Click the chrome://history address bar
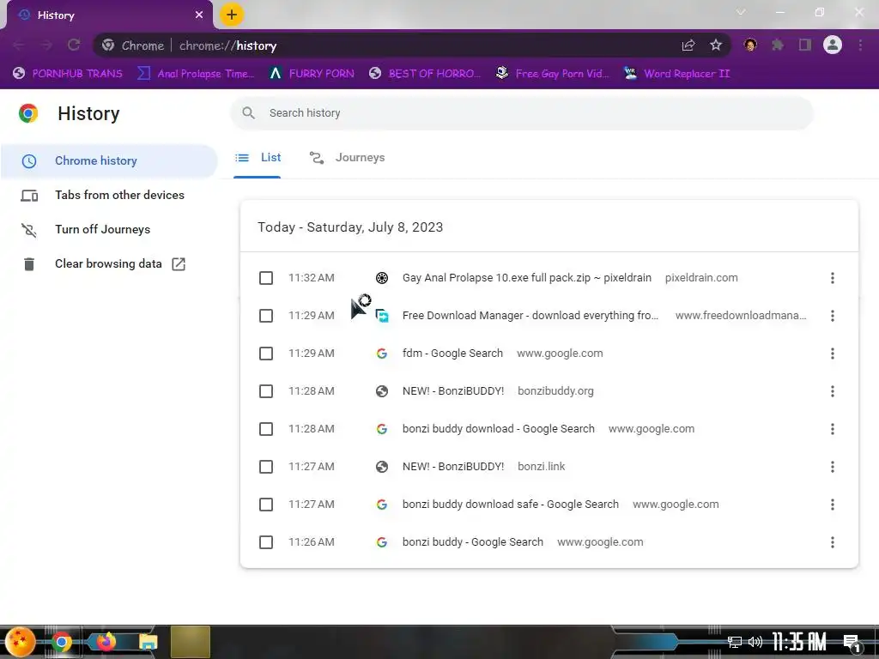The width and height of the screenshot is (879, 659). [x=412, y=45]
